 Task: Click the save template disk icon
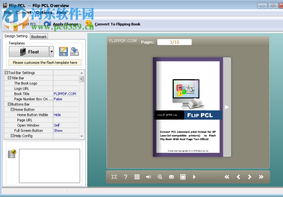pyautogui.click(x=63, y=52)
